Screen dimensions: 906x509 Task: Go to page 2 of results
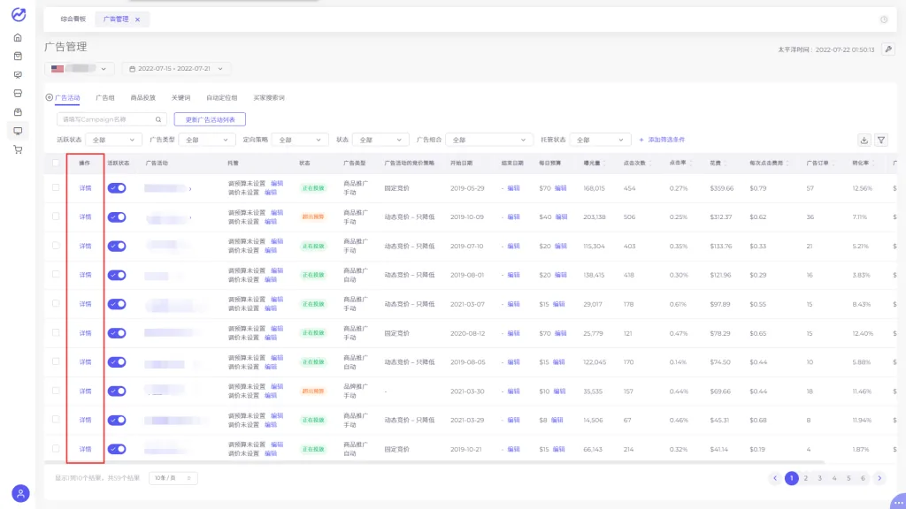(805, 478)
